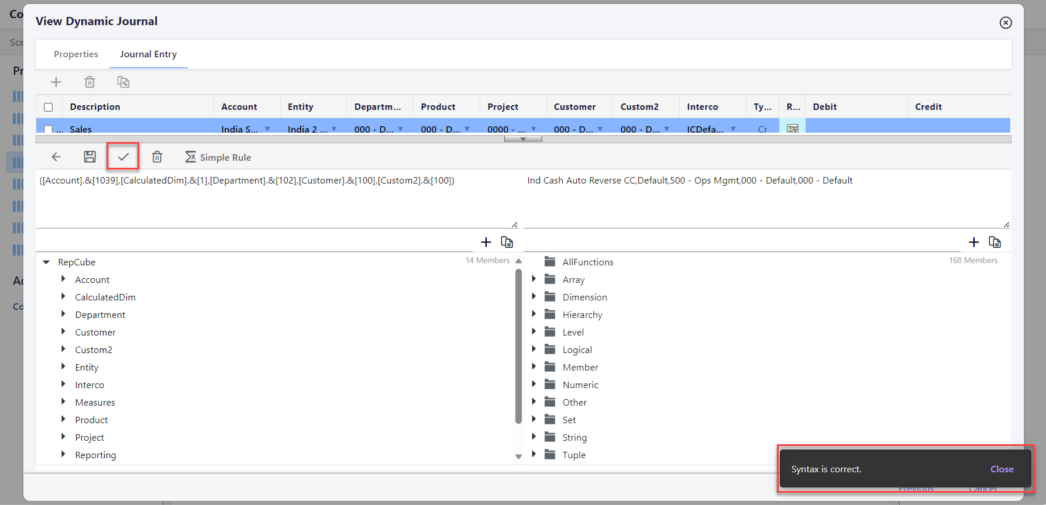Collapse the RepCube tree node

click(46, 262)
